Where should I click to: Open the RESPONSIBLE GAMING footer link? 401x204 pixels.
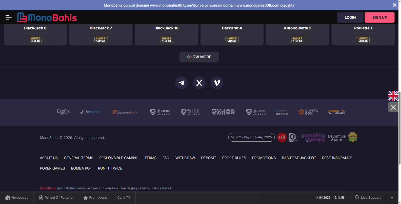tap(119, 158)
